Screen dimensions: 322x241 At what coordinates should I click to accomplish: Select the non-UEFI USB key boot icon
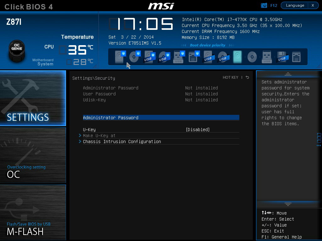point(267,56)
